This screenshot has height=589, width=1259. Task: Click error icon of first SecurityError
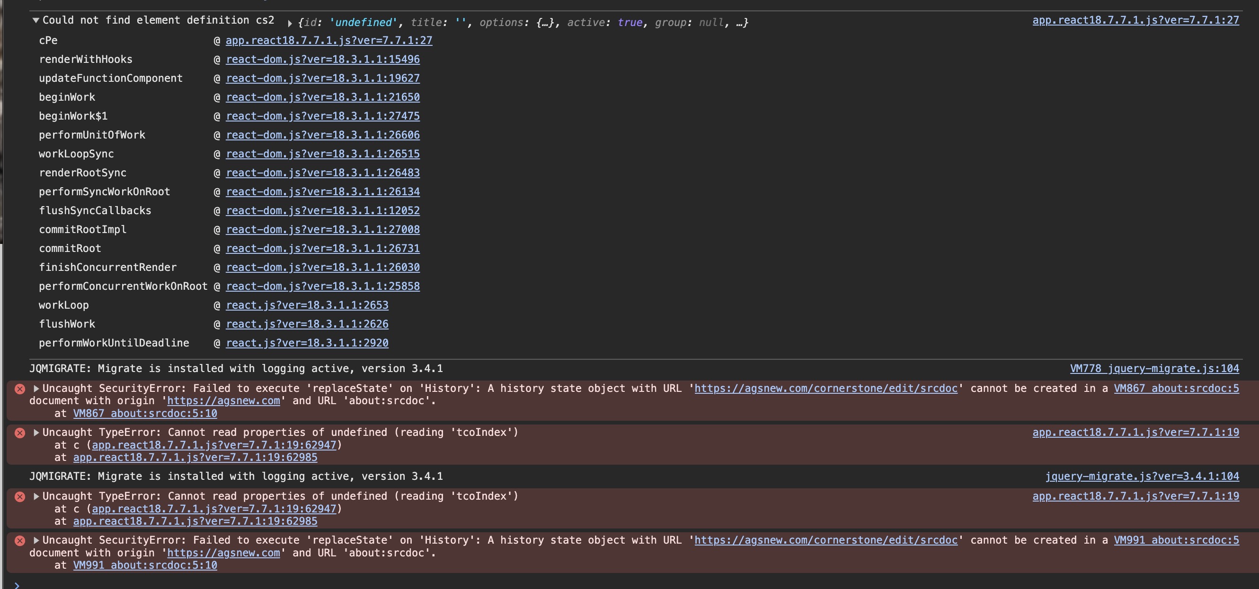(x=20, y=389)
